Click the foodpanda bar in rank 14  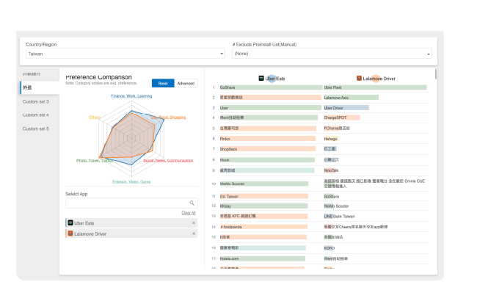coord(263,227)
